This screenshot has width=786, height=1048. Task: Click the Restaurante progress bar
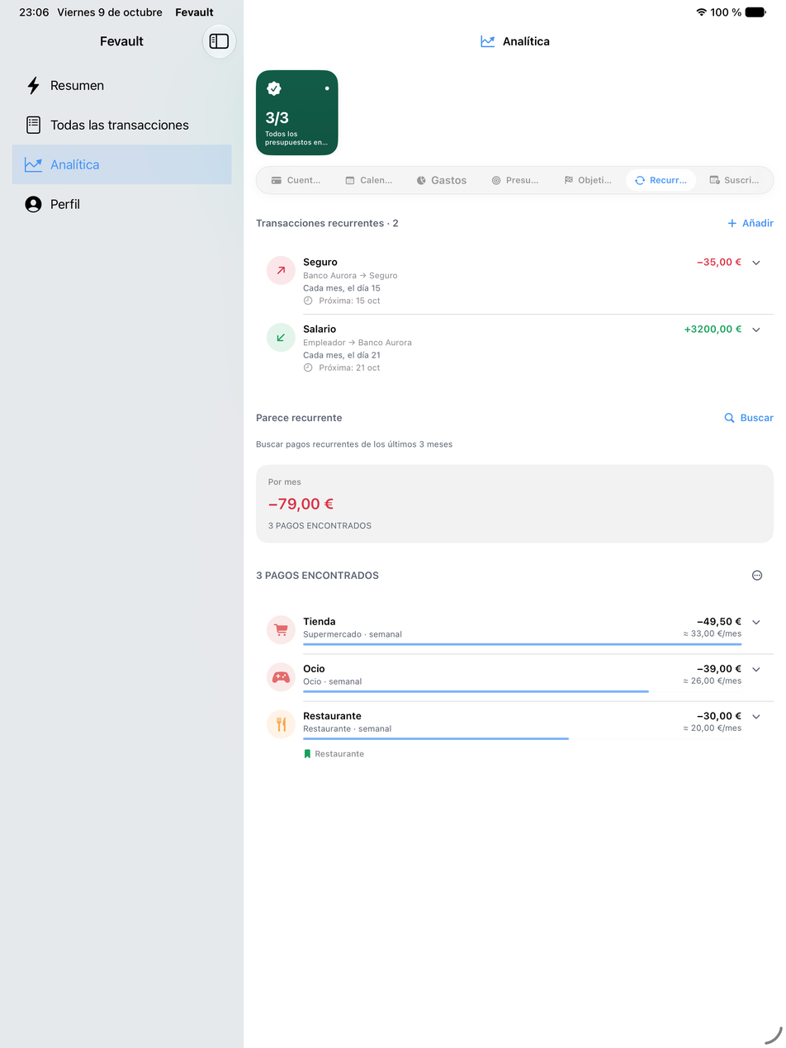pyautogui.click(x=436, y=738)
